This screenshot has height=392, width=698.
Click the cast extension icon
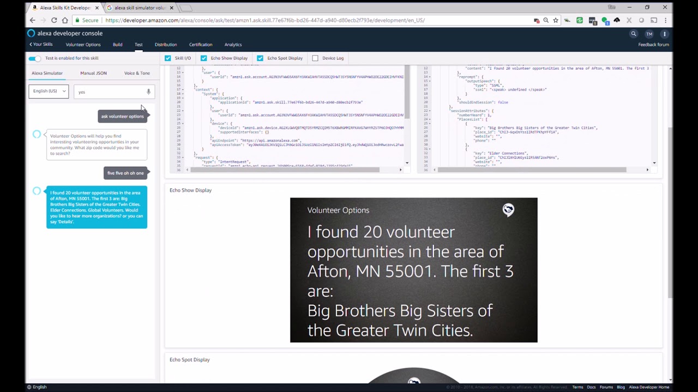pos(654,20)
